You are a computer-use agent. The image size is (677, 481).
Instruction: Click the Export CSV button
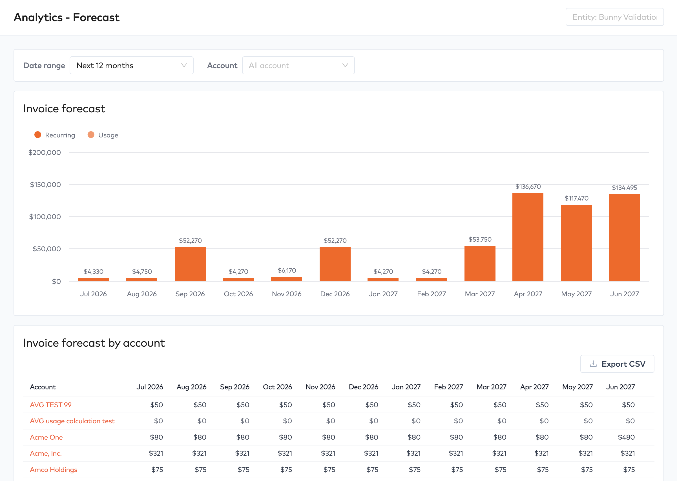617,364
